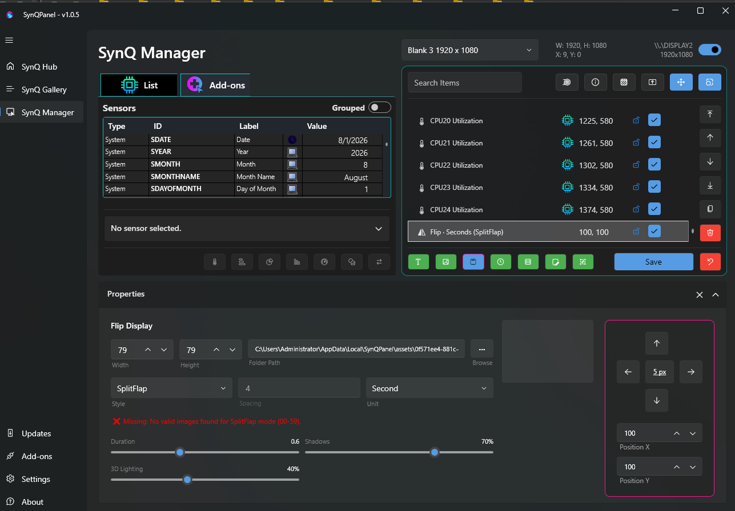Open Updates in the sidebar

pyautogui.click(x=41, y=433)
